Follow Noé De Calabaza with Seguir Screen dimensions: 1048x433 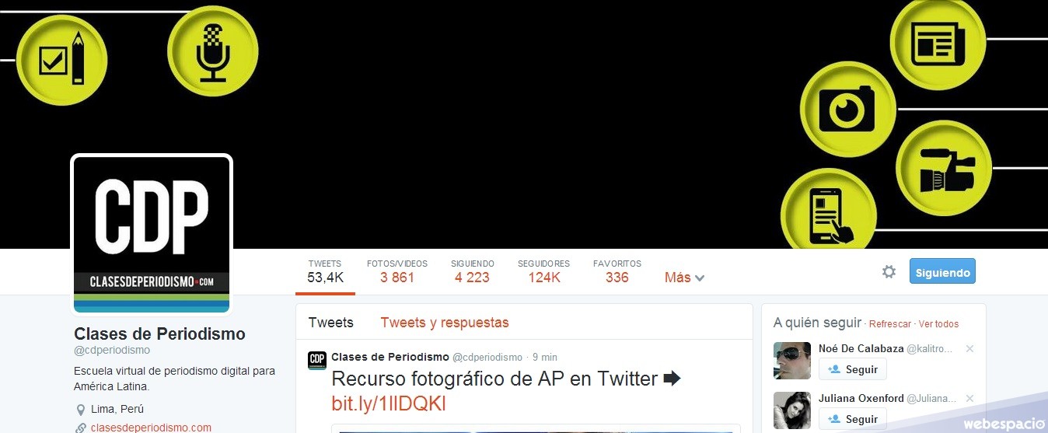(x=853, y=369)
